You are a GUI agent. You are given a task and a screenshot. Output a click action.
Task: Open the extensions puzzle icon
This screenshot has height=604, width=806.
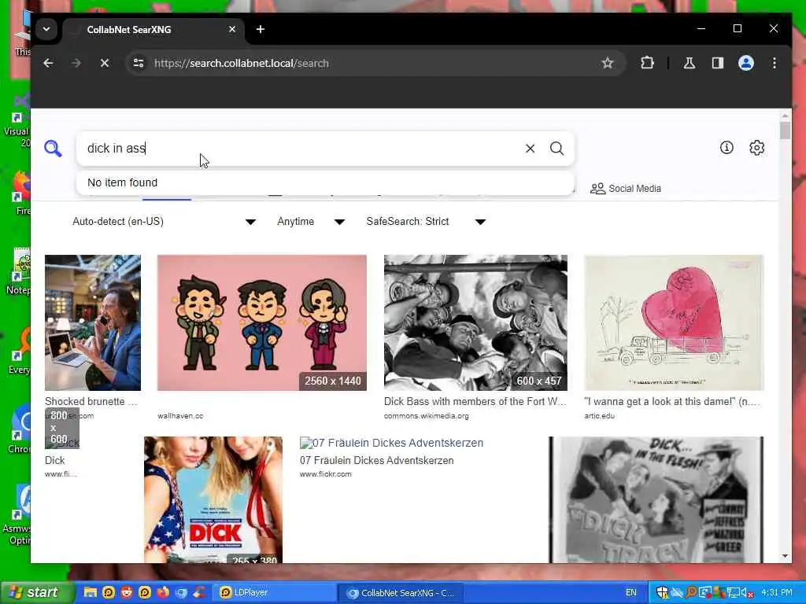point(647,63)
